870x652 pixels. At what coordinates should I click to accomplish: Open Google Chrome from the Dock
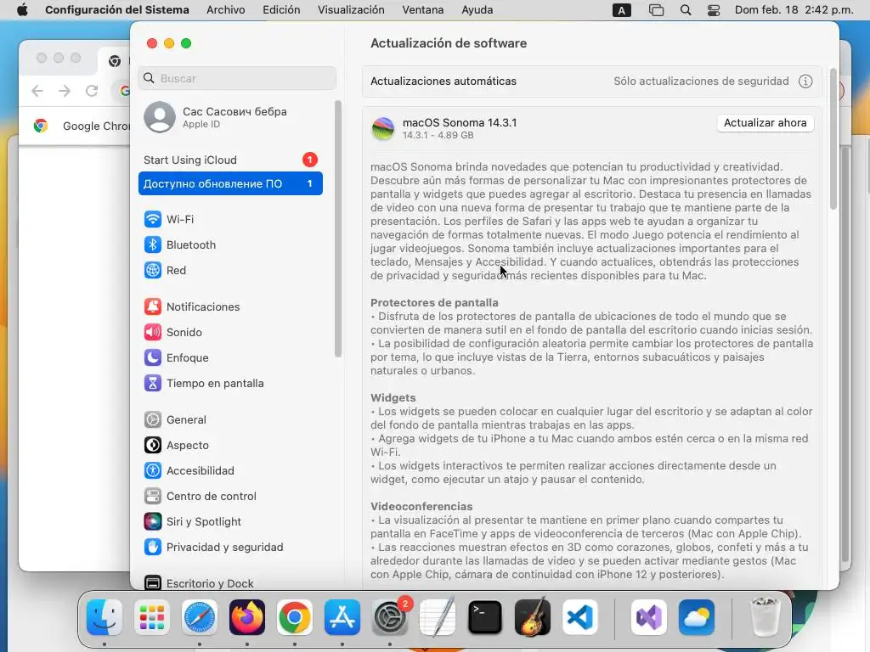coord(295,617)
